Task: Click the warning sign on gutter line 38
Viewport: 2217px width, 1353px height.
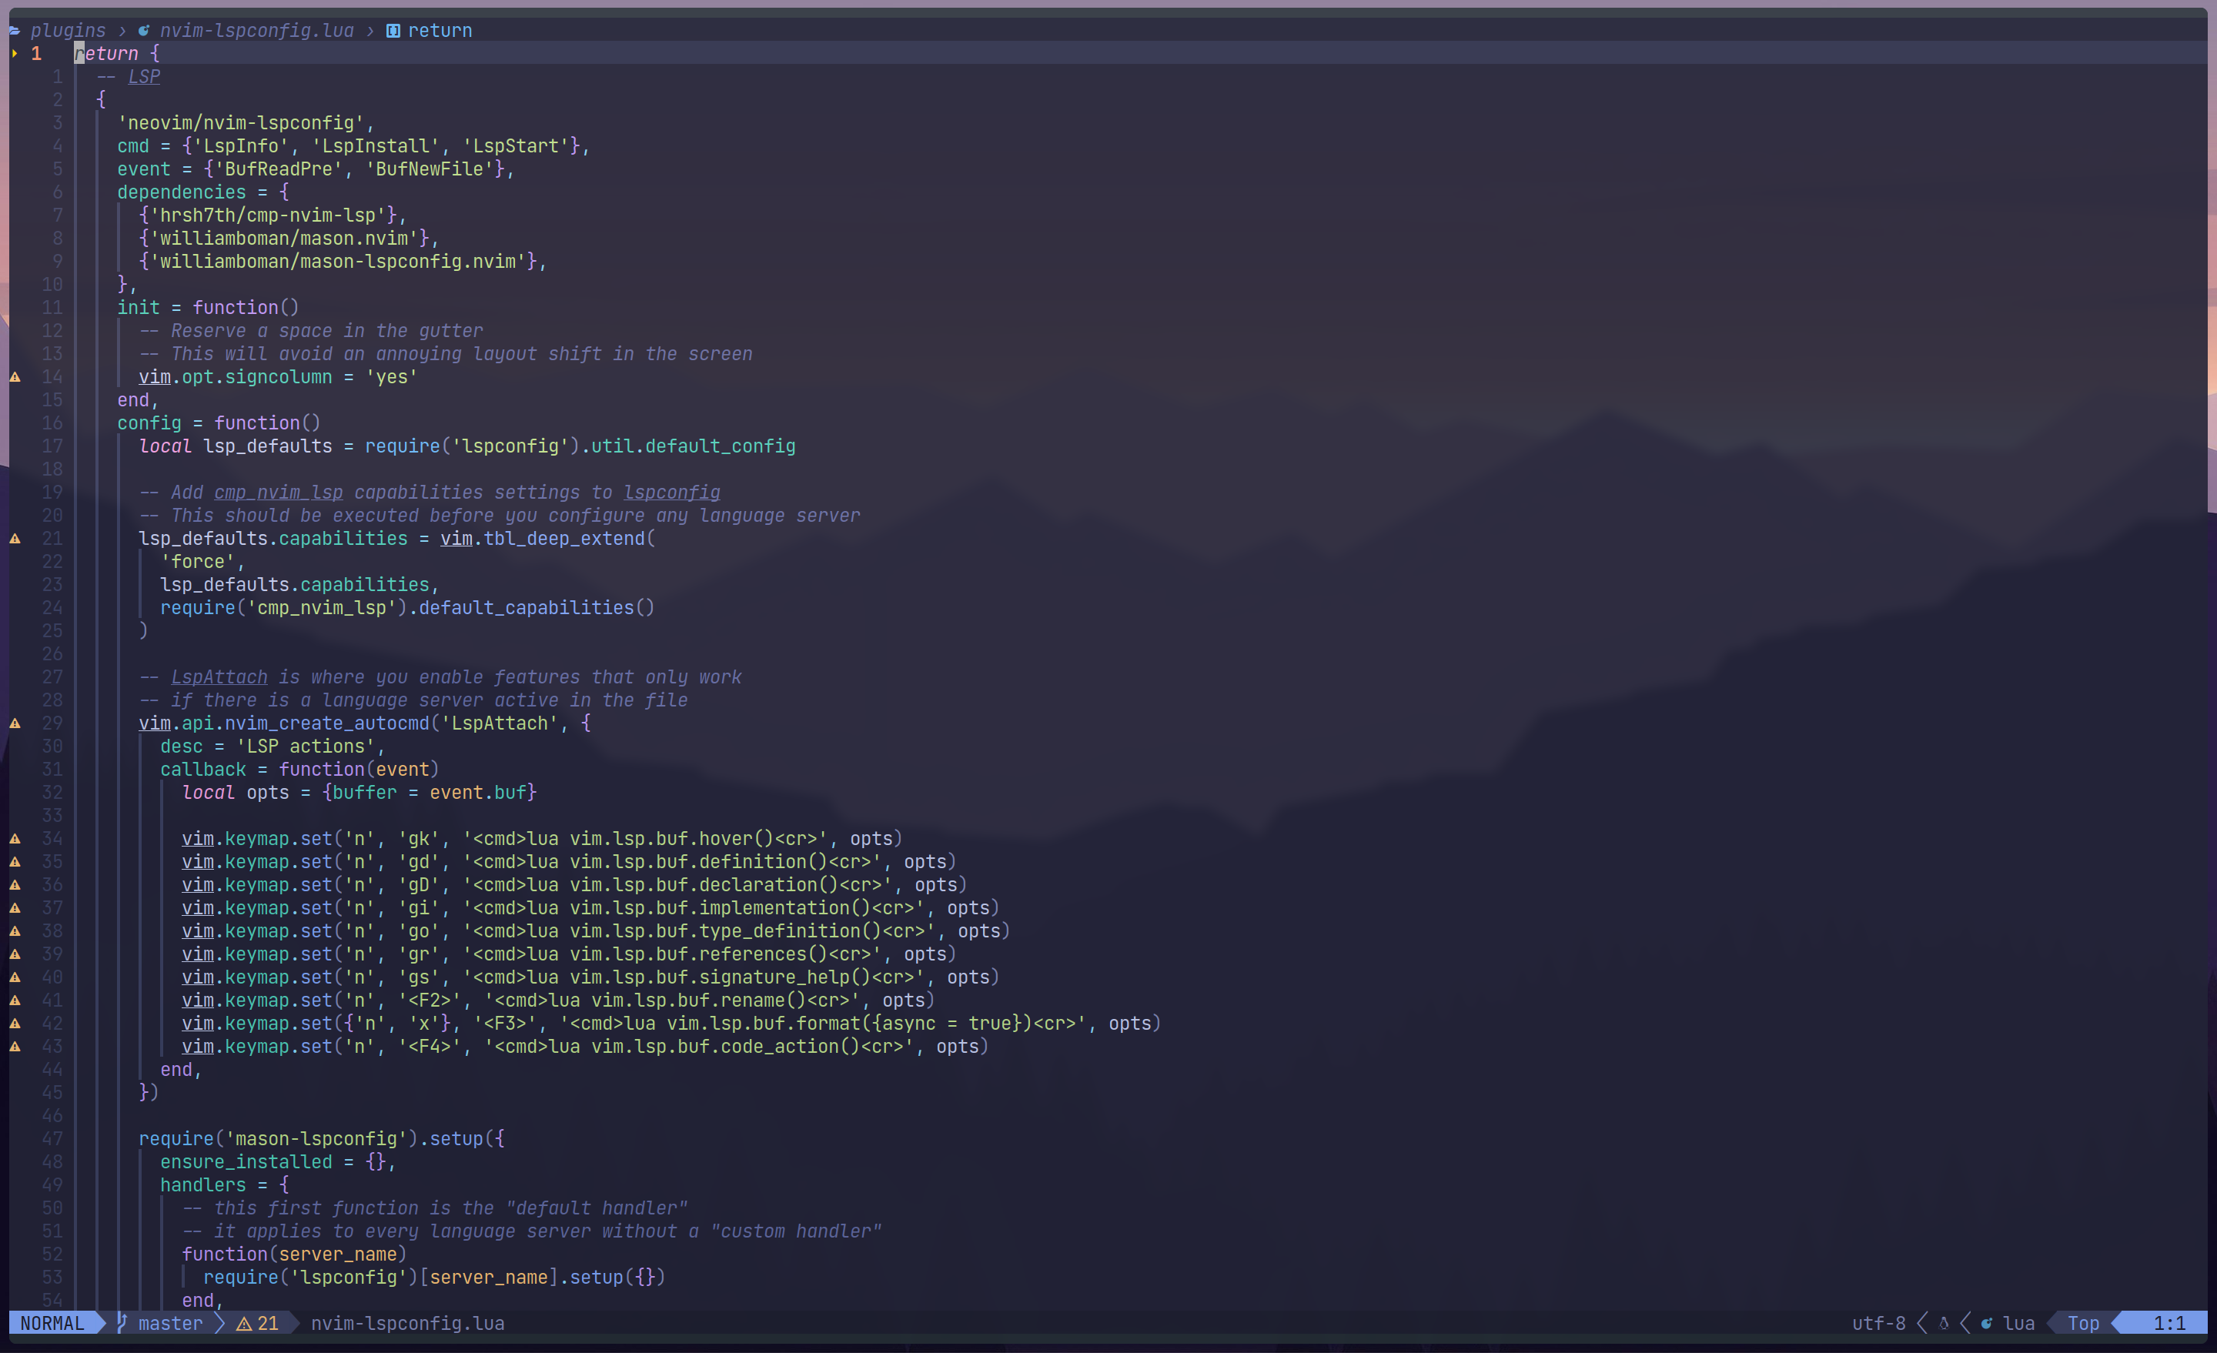Action: (15, 931)
